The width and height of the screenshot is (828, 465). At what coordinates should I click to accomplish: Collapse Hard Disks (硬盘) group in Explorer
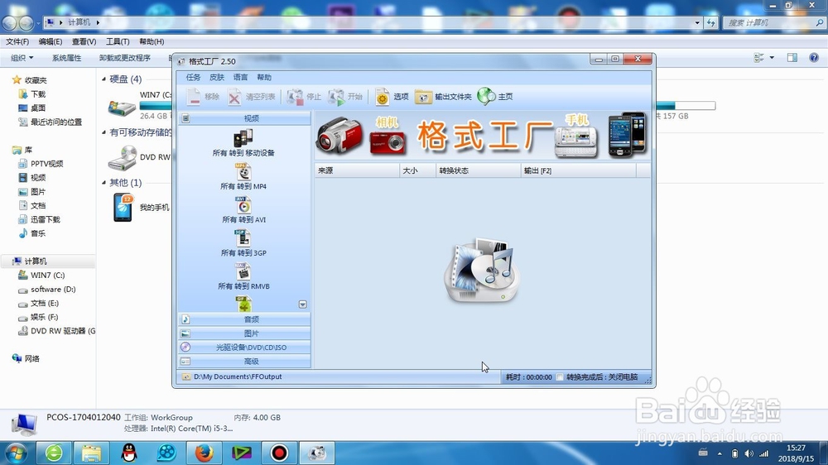[104, 79]
